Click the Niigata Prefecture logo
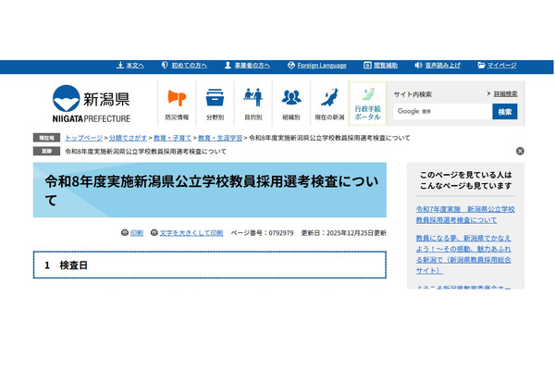The image size is (555, 370). [x=92, y=104]
